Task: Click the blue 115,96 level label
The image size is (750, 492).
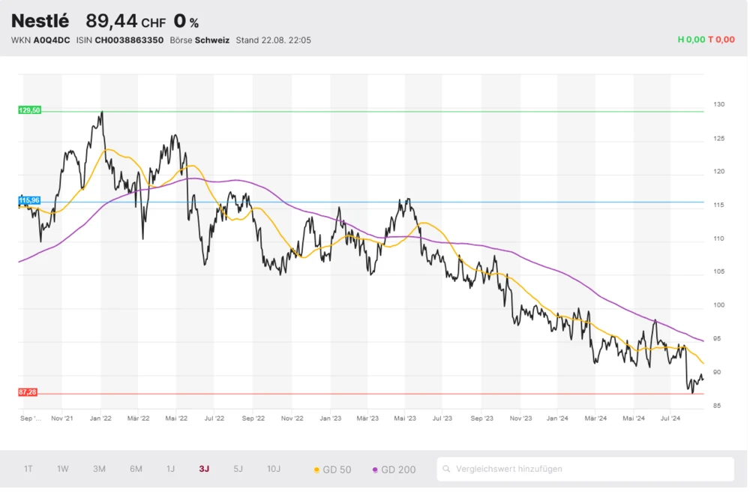Action: click(29, 201)
